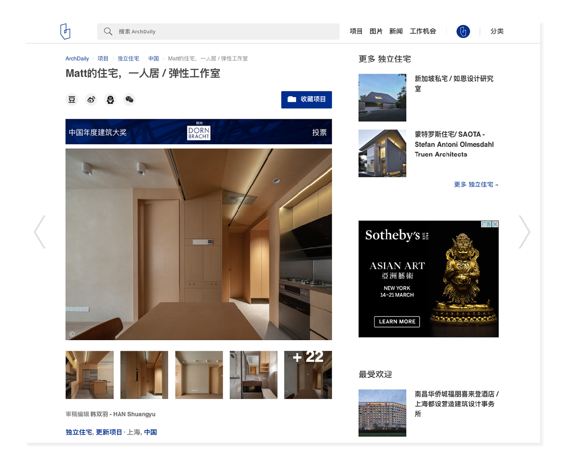Share to WeChat icon
The height and width of the screenshot is (464, 566).
[129, 100]
